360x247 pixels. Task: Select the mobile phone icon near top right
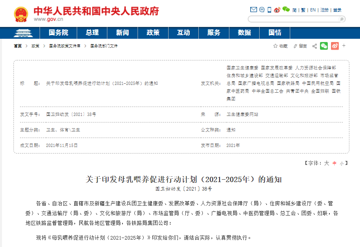(x=269, y=9)
